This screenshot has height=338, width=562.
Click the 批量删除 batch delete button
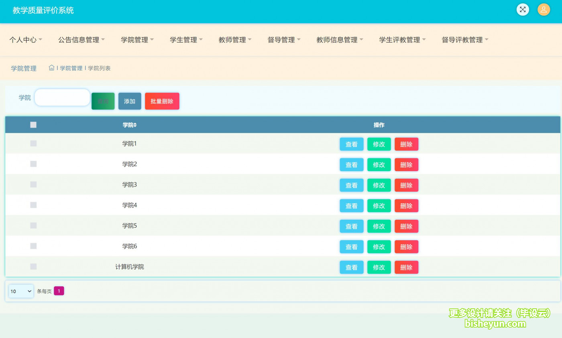tap(162, 101)
